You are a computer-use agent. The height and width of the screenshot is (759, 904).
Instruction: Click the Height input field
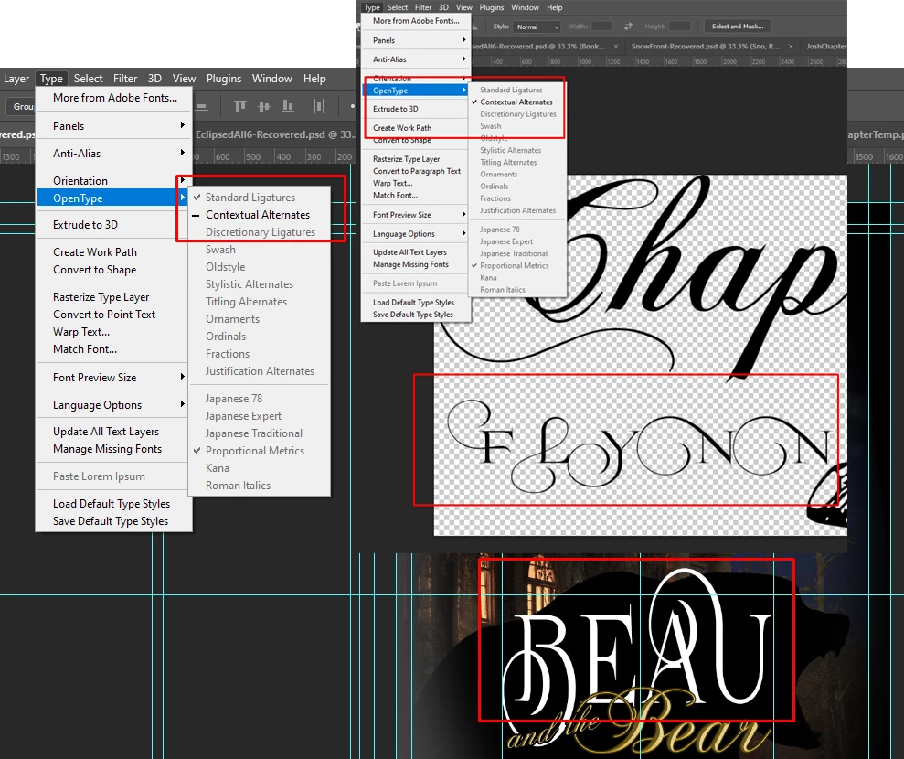pos(680,27)
